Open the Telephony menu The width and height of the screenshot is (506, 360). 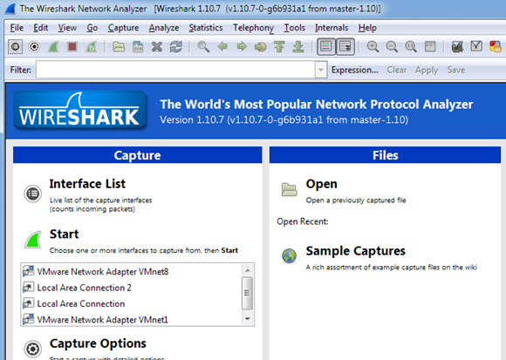pos(253,28)
